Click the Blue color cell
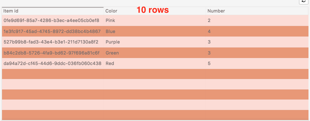Screen dimensions: 310x121 tap(110, 31)
